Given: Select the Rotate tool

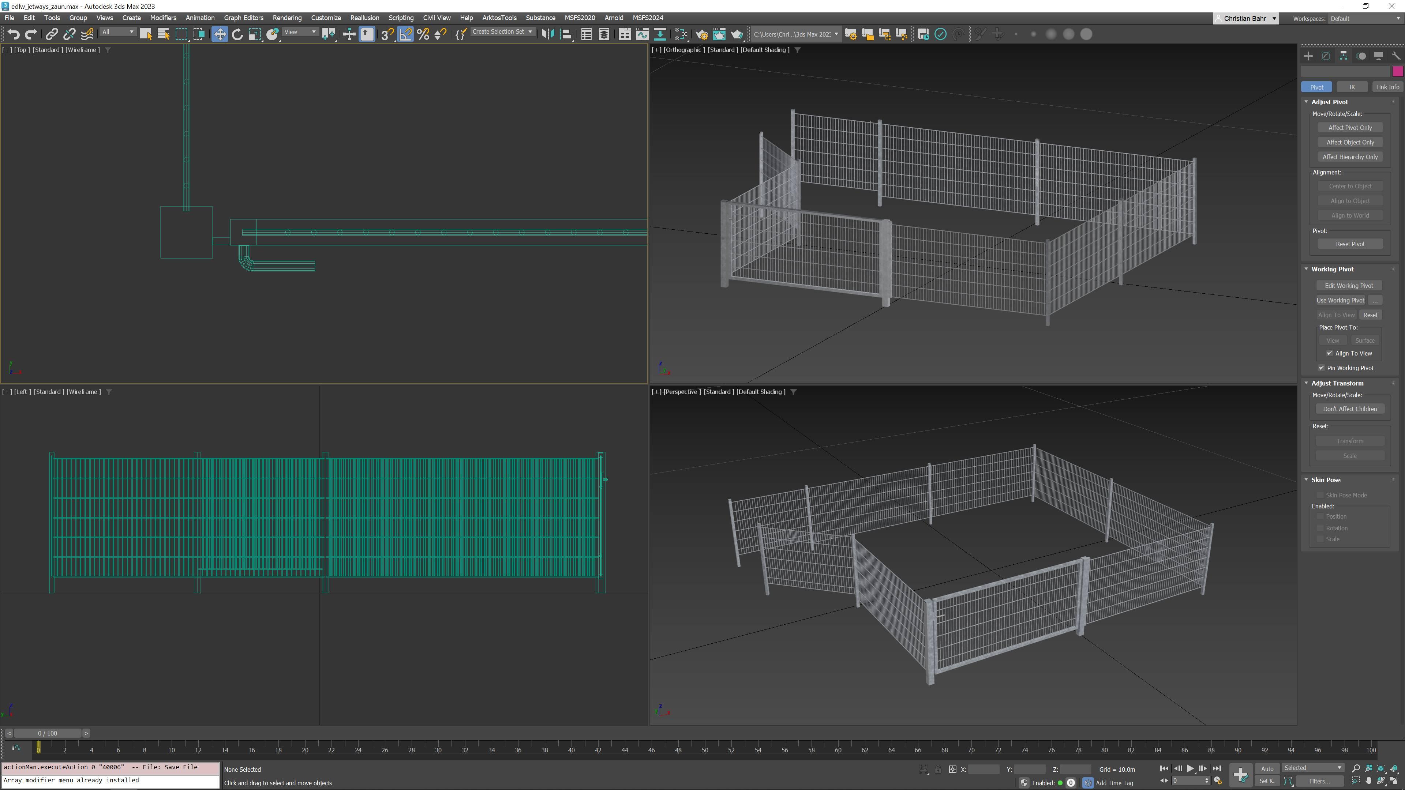Looking at the screenshot, I should (237, 34).
